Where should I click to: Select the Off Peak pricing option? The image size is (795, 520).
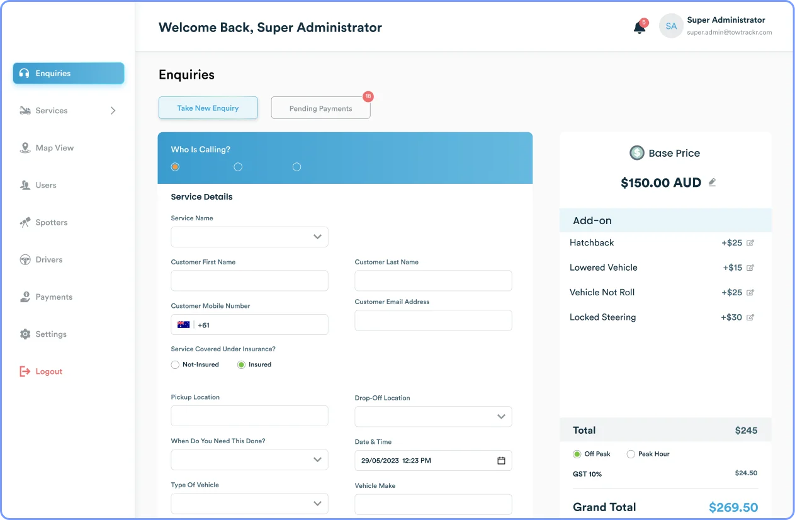[x=577, y=454]
